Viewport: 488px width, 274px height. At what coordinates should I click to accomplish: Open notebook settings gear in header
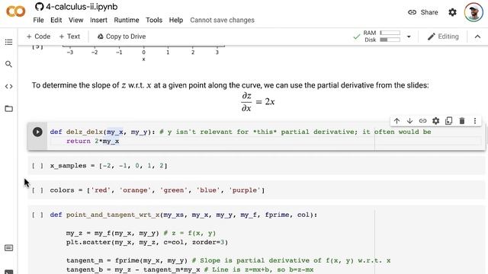(x=452, y=12)
